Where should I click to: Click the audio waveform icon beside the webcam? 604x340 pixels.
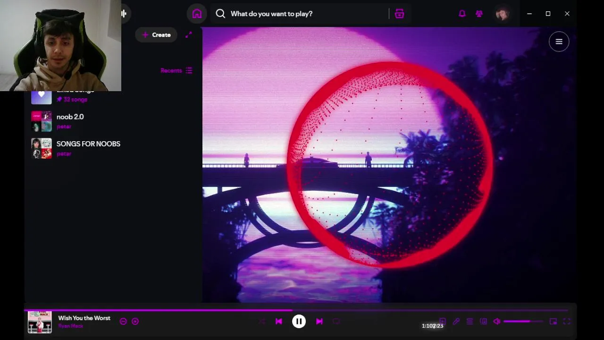coord(124,14)
